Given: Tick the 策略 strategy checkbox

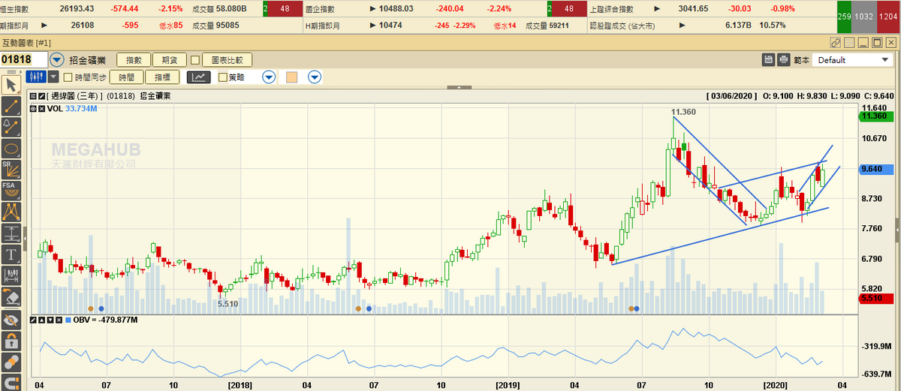Looking at the screenshot, I should click(x=223, y=77).
